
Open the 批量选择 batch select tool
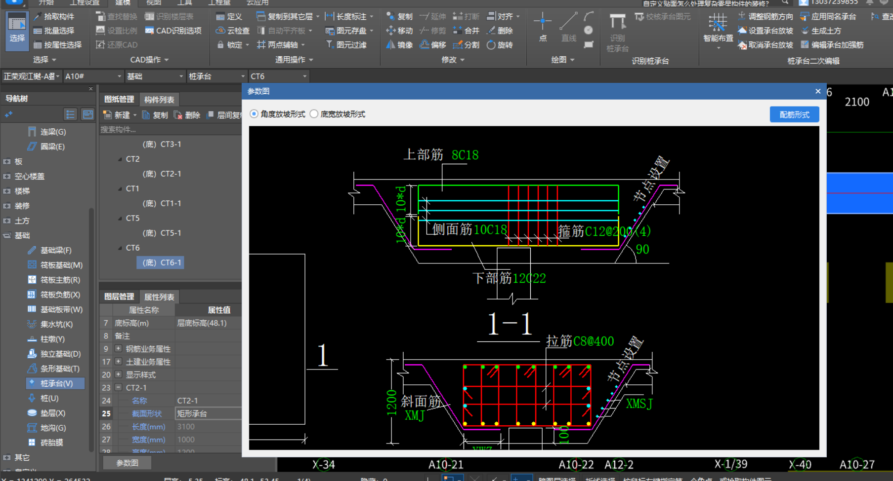54,31
